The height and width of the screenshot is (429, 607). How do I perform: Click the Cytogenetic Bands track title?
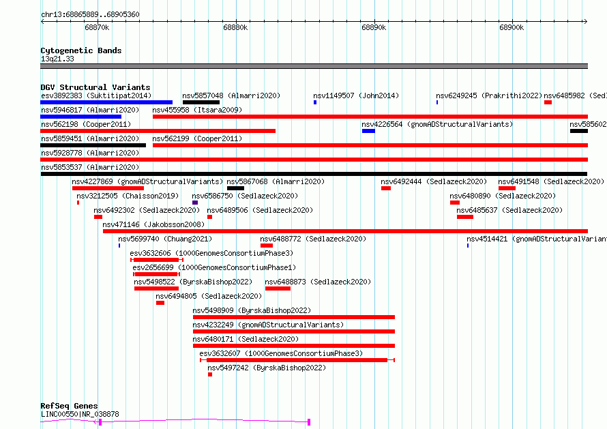click(x=81, y=50)
